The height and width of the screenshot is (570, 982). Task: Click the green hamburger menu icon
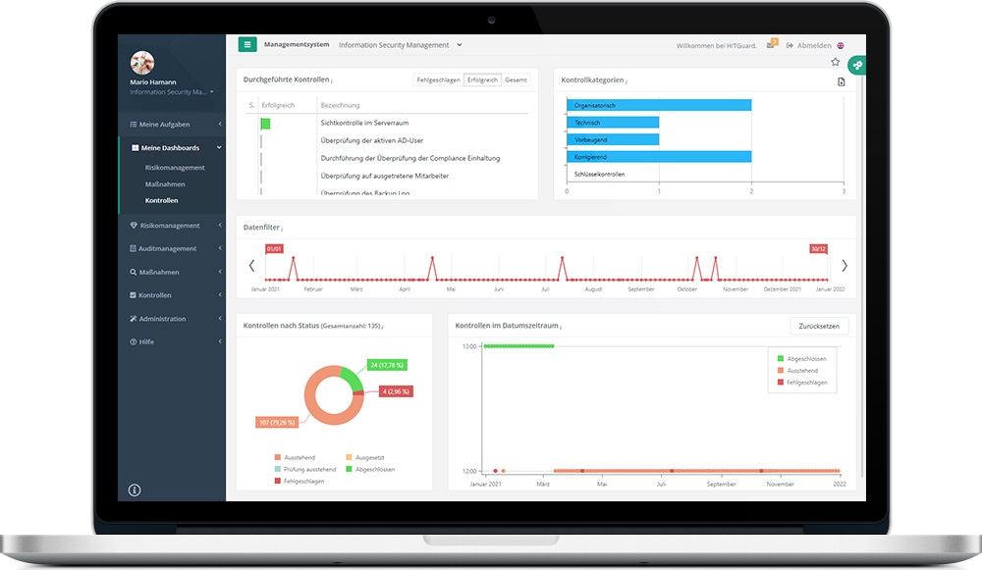[247, 44]
